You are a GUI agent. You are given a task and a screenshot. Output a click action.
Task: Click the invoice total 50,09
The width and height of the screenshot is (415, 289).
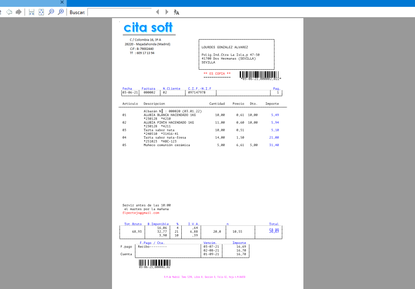tap(274, 231)
